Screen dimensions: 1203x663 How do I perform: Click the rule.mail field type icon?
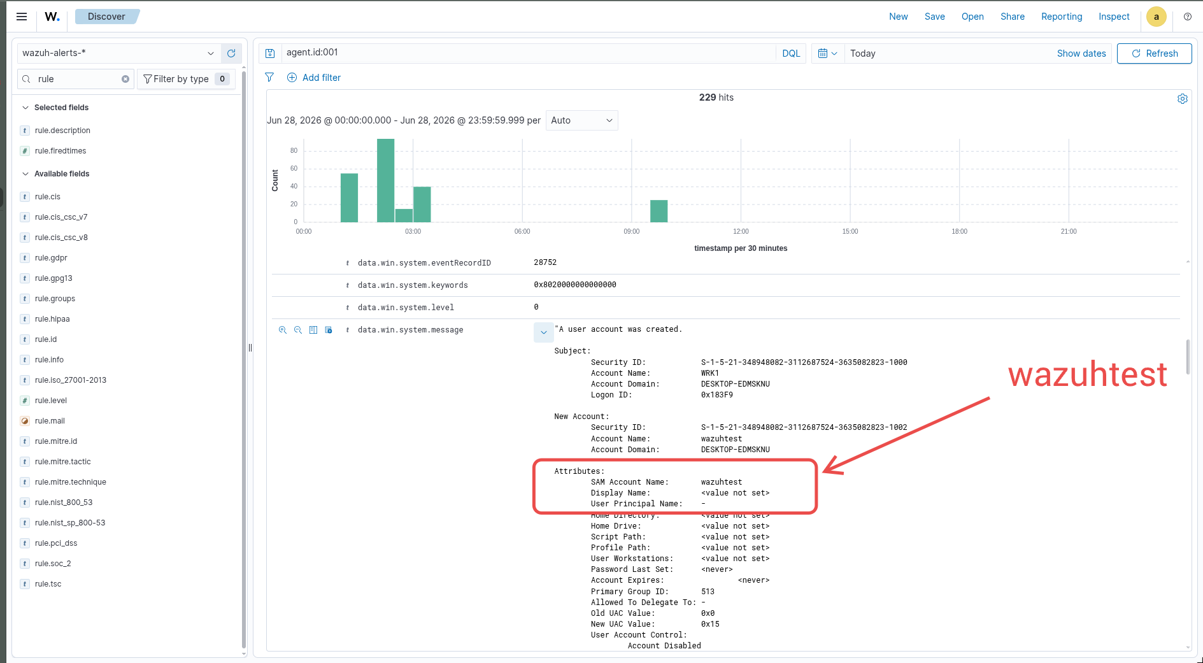25,421
